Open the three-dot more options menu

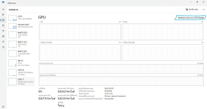pyautogui.click(x=203, y=9)
